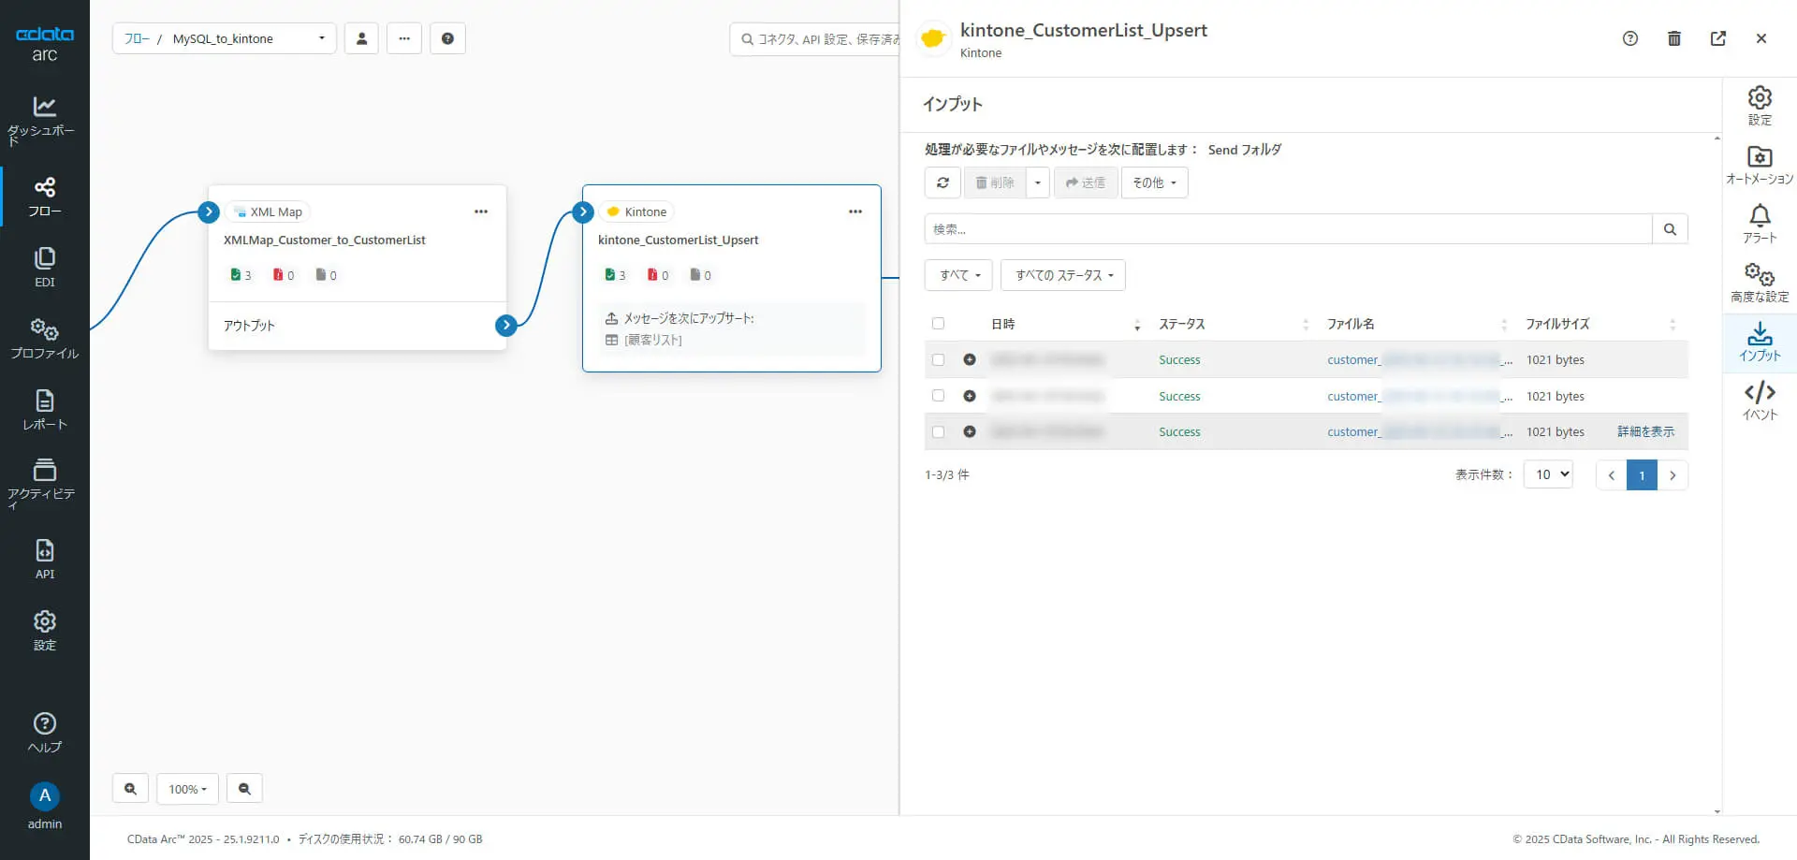Switch to the 高度な設定 advanced settings tab
Screen dimensions: 1797x860
1760,283
